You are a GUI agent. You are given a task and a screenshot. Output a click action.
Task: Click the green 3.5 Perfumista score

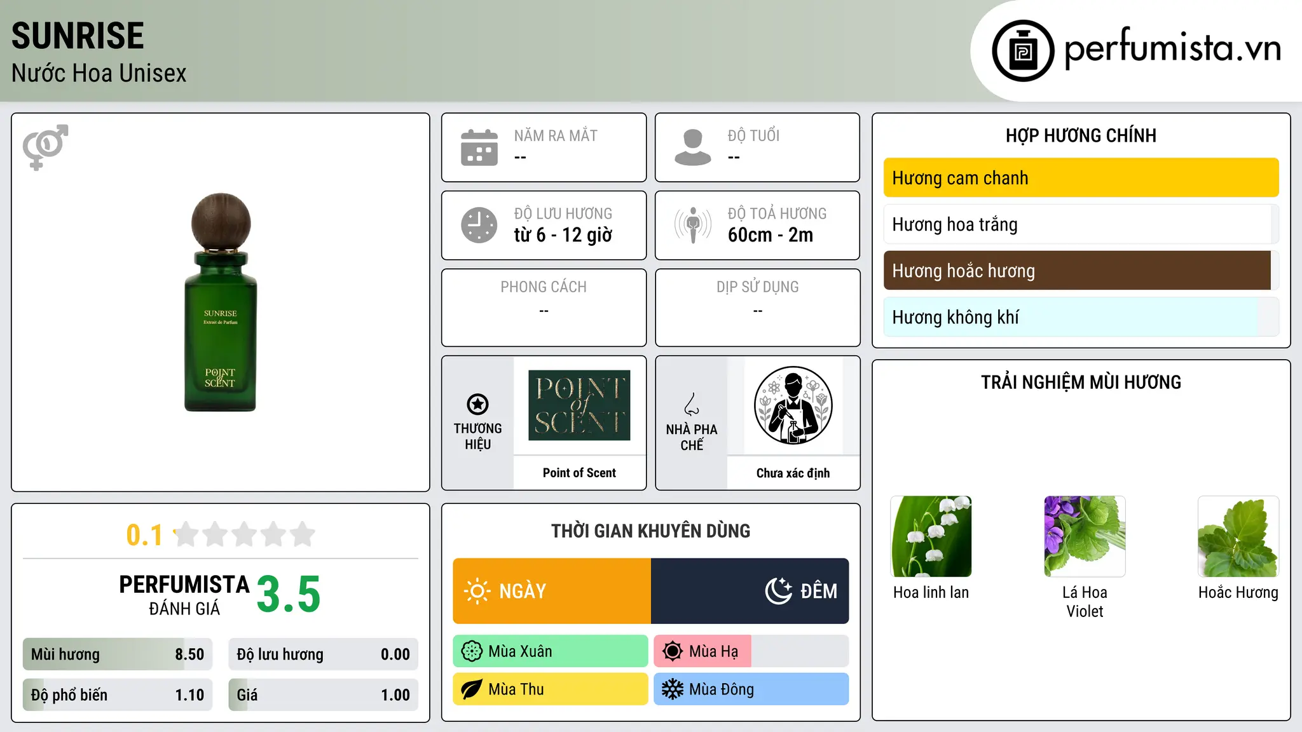point(289,595)
